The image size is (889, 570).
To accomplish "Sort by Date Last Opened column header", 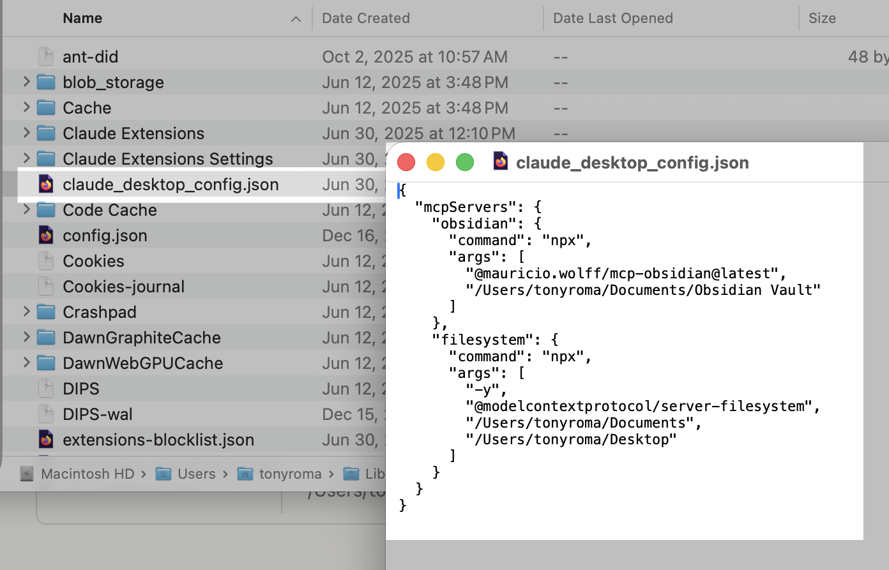I will coord(613,18).
